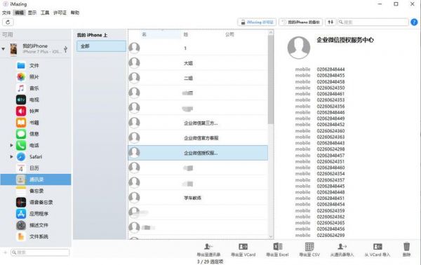The width and height of the screenshot is (421, 265).
Task: Click 导出至通讯录 export to contacts icon
Action: click(208, 250)
